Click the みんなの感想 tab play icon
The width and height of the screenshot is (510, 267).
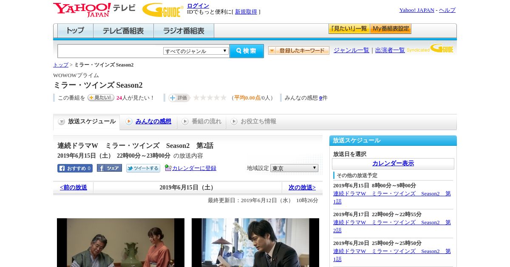pos(129,122)
